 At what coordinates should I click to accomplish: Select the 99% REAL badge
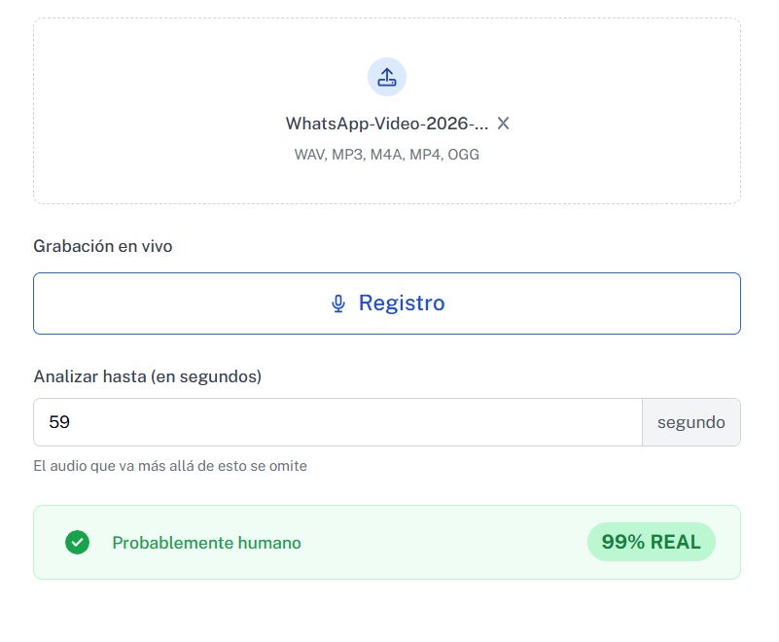click(x=651, y=542)
